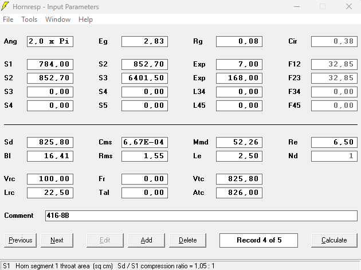
Task: Open the Help menu
Action: point(85,19)
